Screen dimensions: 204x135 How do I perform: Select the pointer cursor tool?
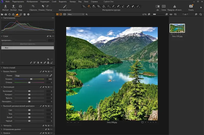(84, 6)
